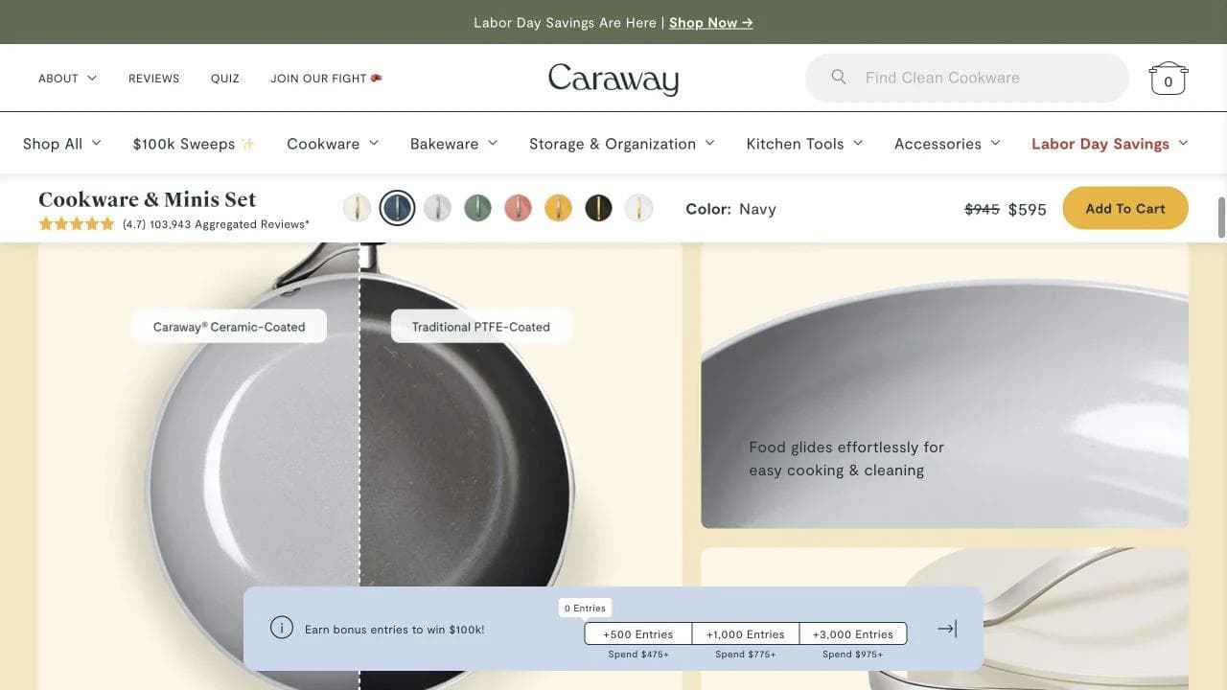
Task: Open the $100k Sweeps page
Action: pos(194,144)
